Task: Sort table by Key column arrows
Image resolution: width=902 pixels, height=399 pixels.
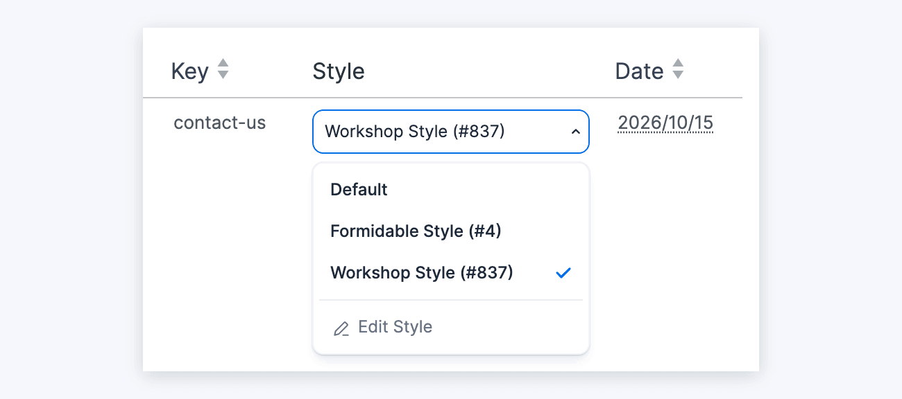Action: 223,69
